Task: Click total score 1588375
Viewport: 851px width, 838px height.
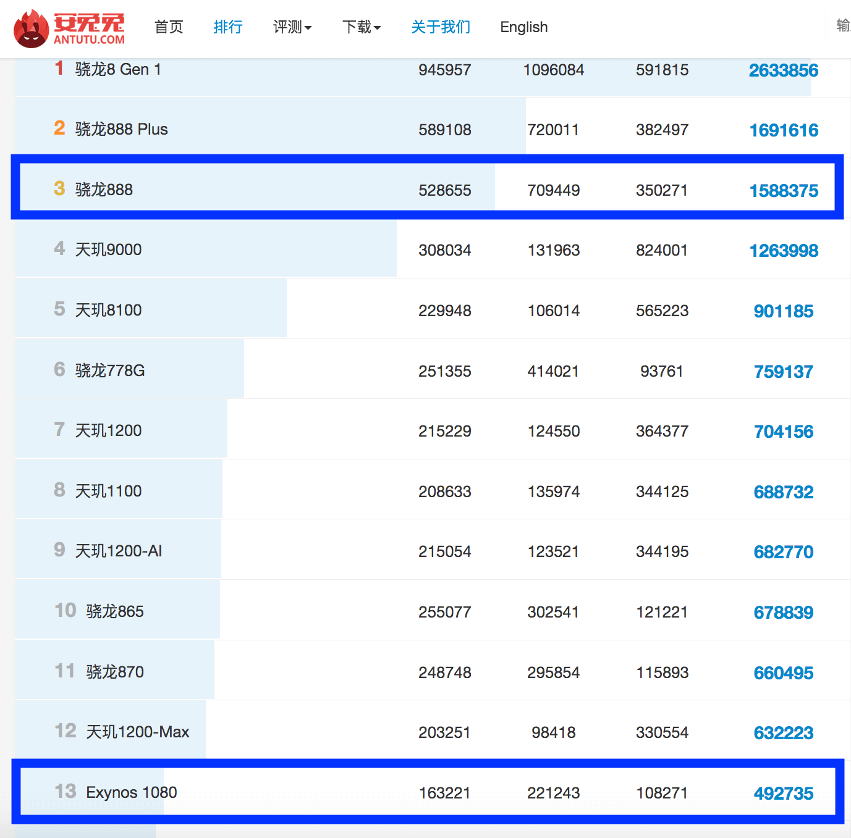Action: coord(784,191)
